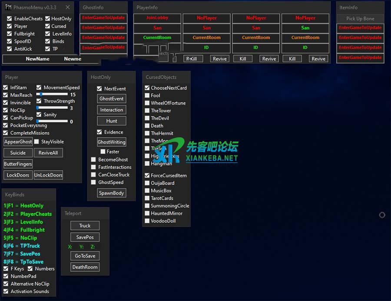Enable the OuijaBoard cursed item checkbox

[147, 183]
